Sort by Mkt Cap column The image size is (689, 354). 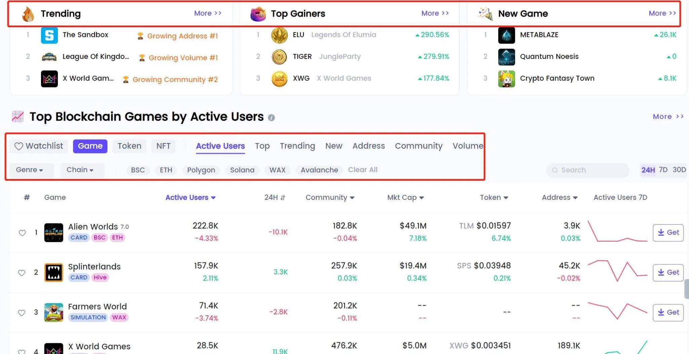point(405,197)
